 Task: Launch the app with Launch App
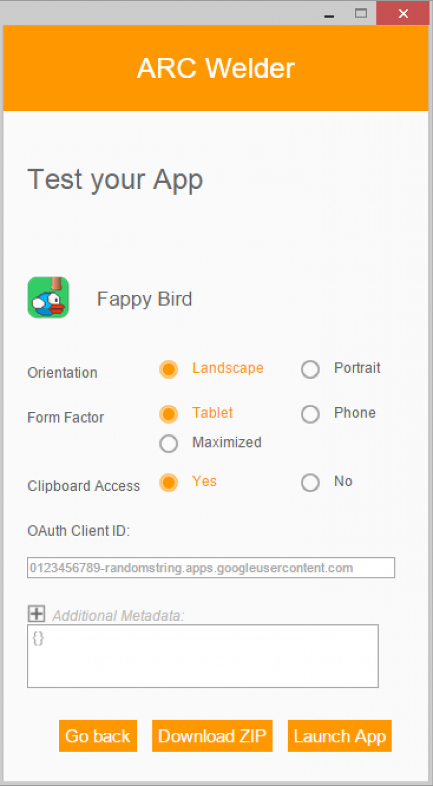coord(339,736)
